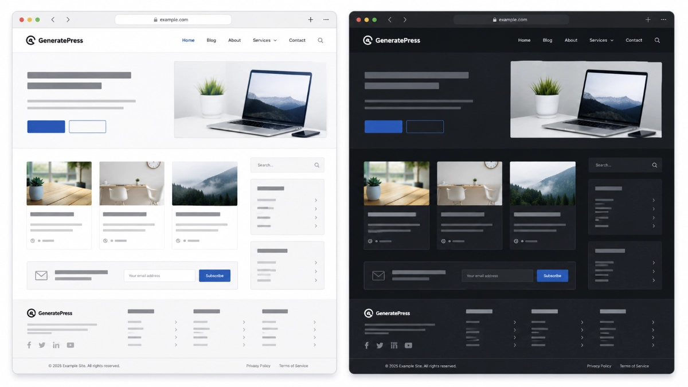Open the Twitter icon in dark window footer
The height and width of the screenshot is (387, 688).
(x=380, y=345)
